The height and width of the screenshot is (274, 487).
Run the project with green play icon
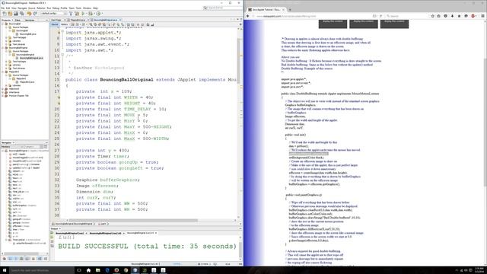[83, 14]
